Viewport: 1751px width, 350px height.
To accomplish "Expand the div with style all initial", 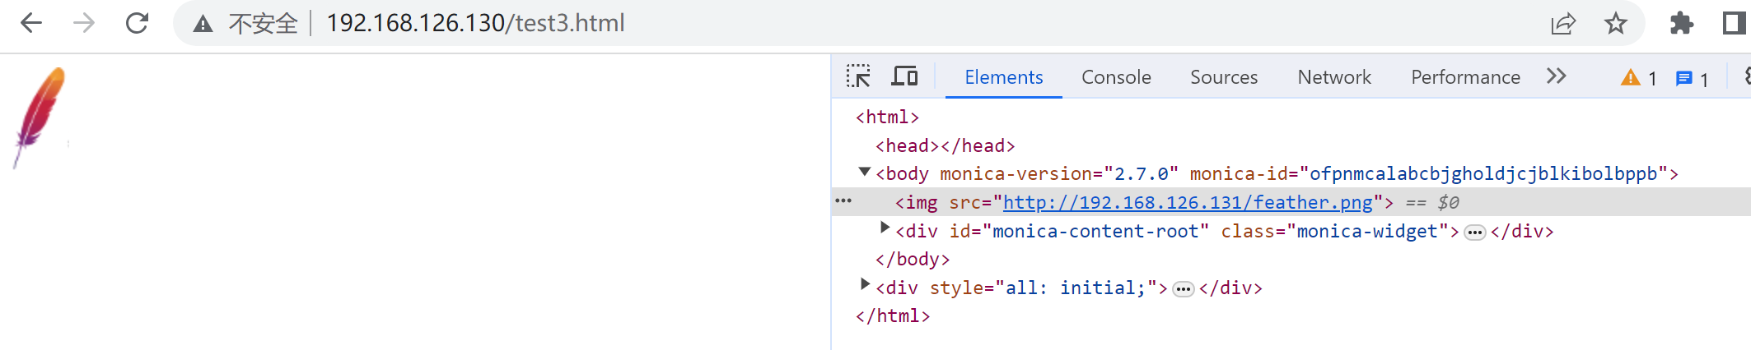I will (865, 285).
